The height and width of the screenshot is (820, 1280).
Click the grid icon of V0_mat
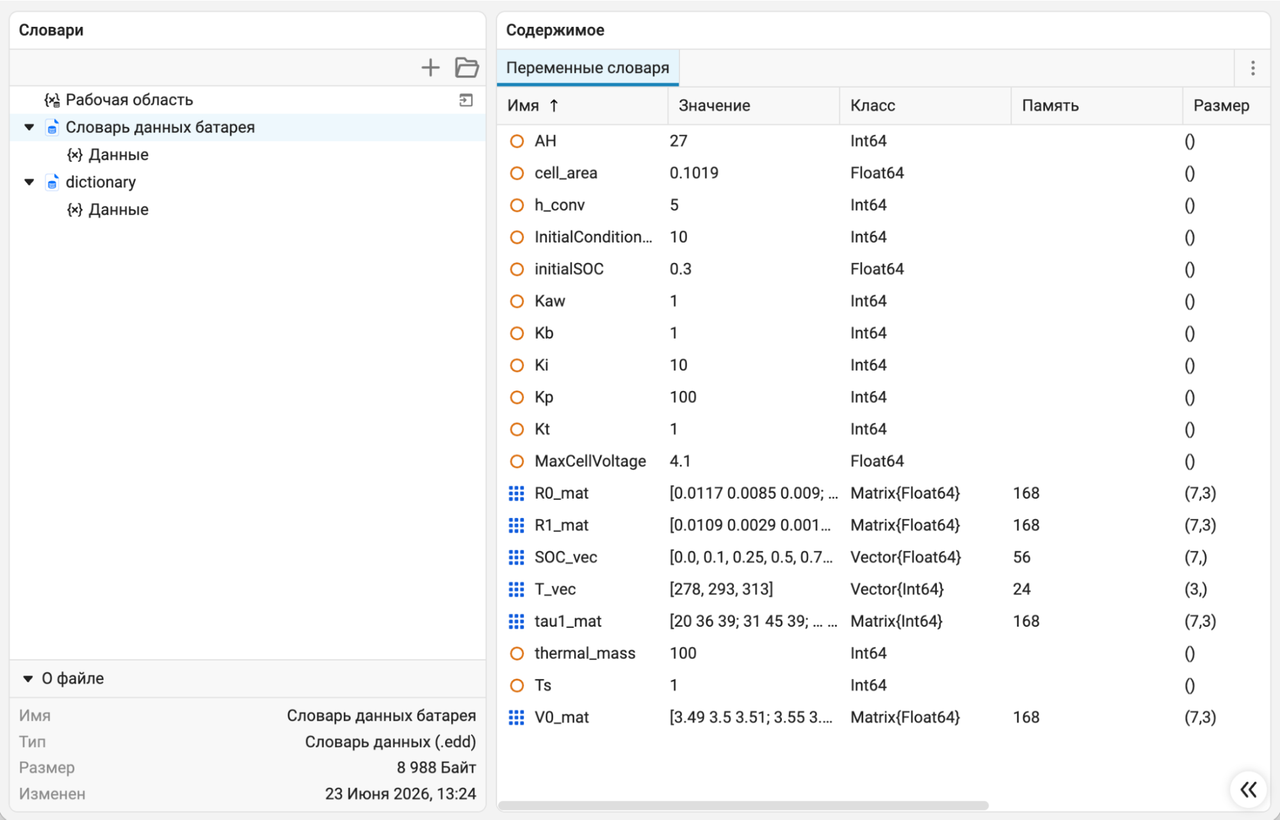click(x=516, y=717)
